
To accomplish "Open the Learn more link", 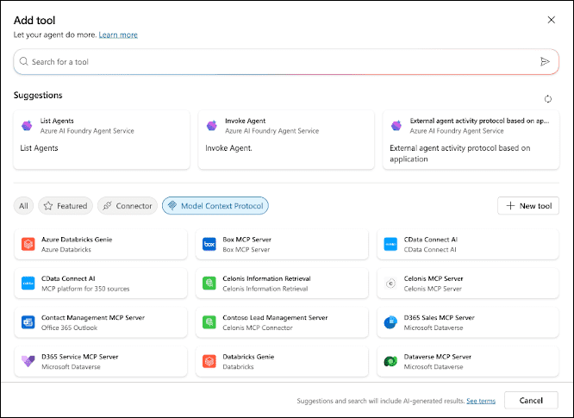I will 118,34.
